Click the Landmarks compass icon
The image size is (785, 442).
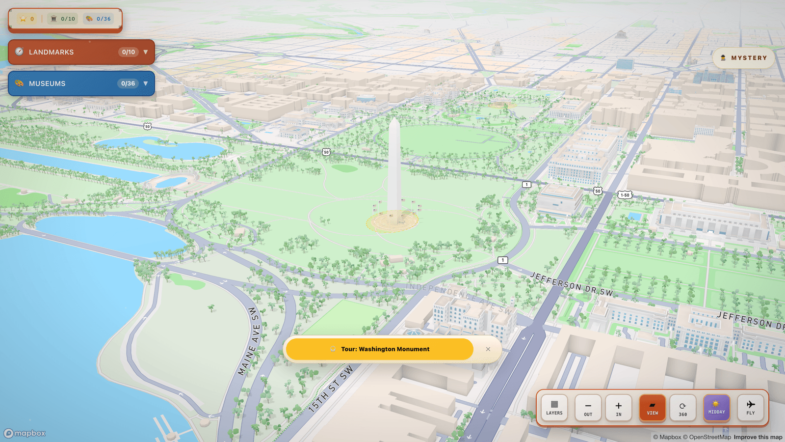point(19,52)
